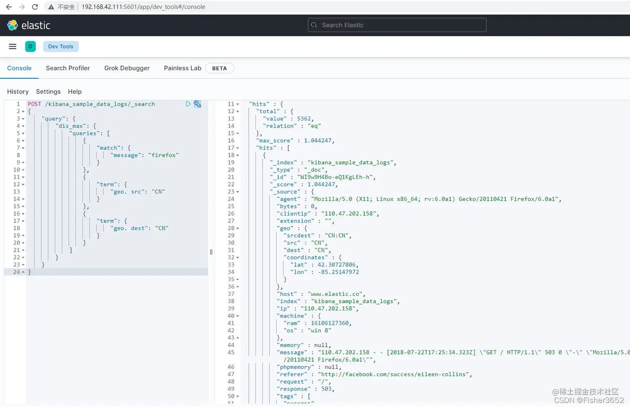Open the Help menu
The image size is (630, 407).
(x=75, y=92)
